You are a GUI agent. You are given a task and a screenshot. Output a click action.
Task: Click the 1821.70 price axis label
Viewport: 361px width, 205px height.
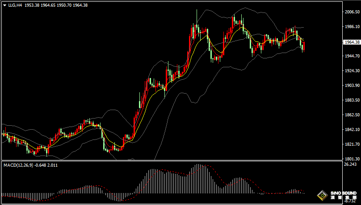pyautogui.click(x=351, y=144)
